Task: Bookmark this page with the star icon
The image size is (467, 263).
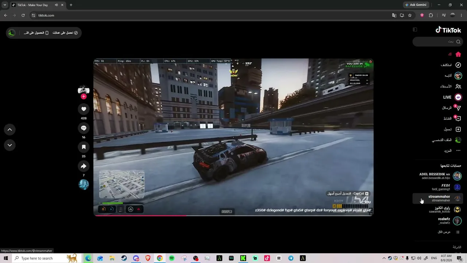Action: 410,15
